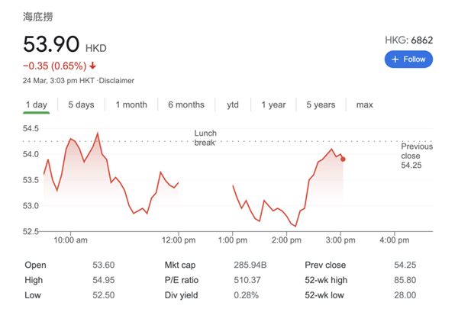The height and width of the screenshot is (325, 458).
Task: Open the 5 years tab
Action: tap(321, 105)
